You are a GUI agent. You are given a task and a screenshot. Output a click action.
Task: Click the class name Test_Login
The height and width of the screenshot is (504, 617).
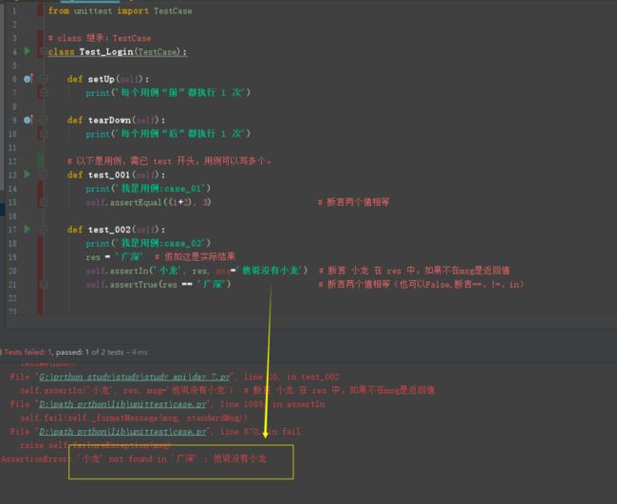coord(106,51)
